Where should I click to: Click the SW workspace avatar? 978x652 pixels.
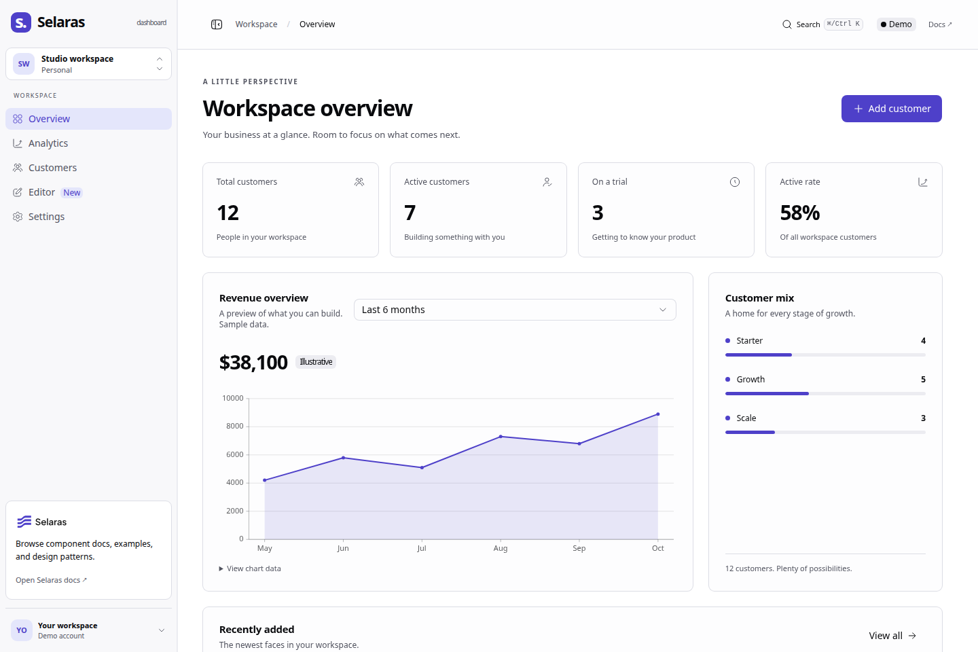click(x=24, y=64)
